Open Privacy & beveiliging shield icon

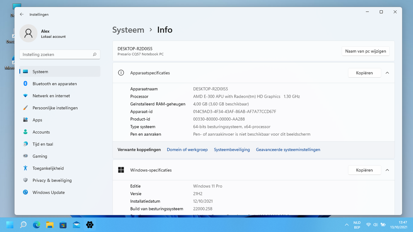click(x=25, y=180)
